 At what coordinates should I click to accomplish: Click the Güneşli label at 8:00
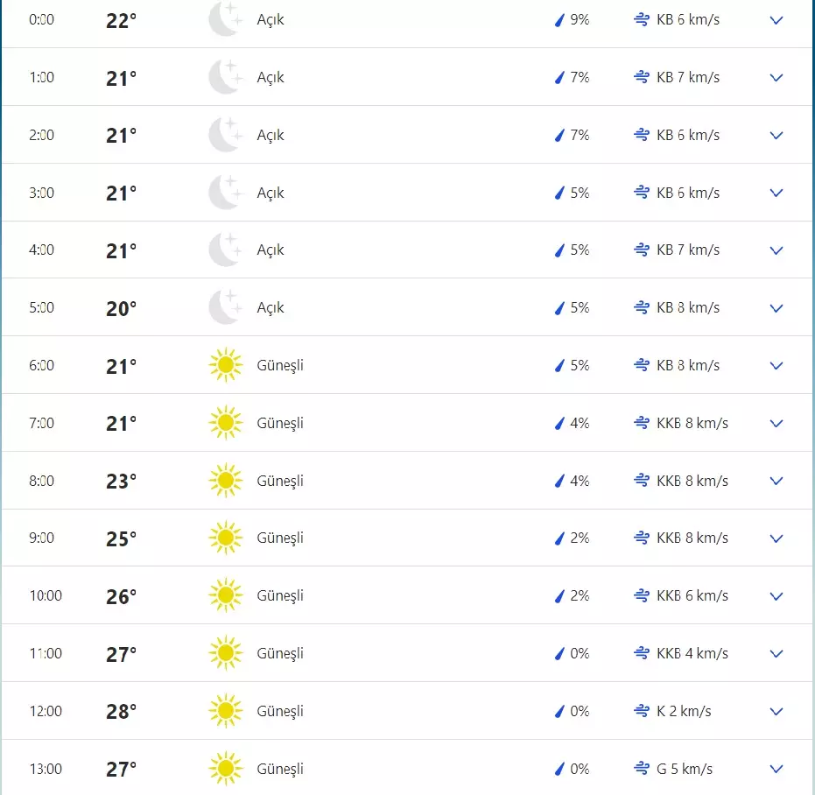(280, 481)
